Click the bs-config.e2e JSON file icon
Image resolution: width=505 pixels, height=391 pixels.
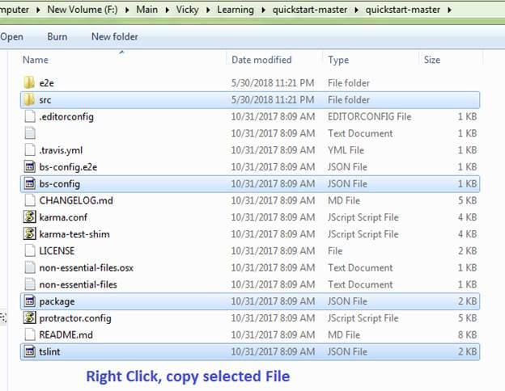tap(30, 166)
